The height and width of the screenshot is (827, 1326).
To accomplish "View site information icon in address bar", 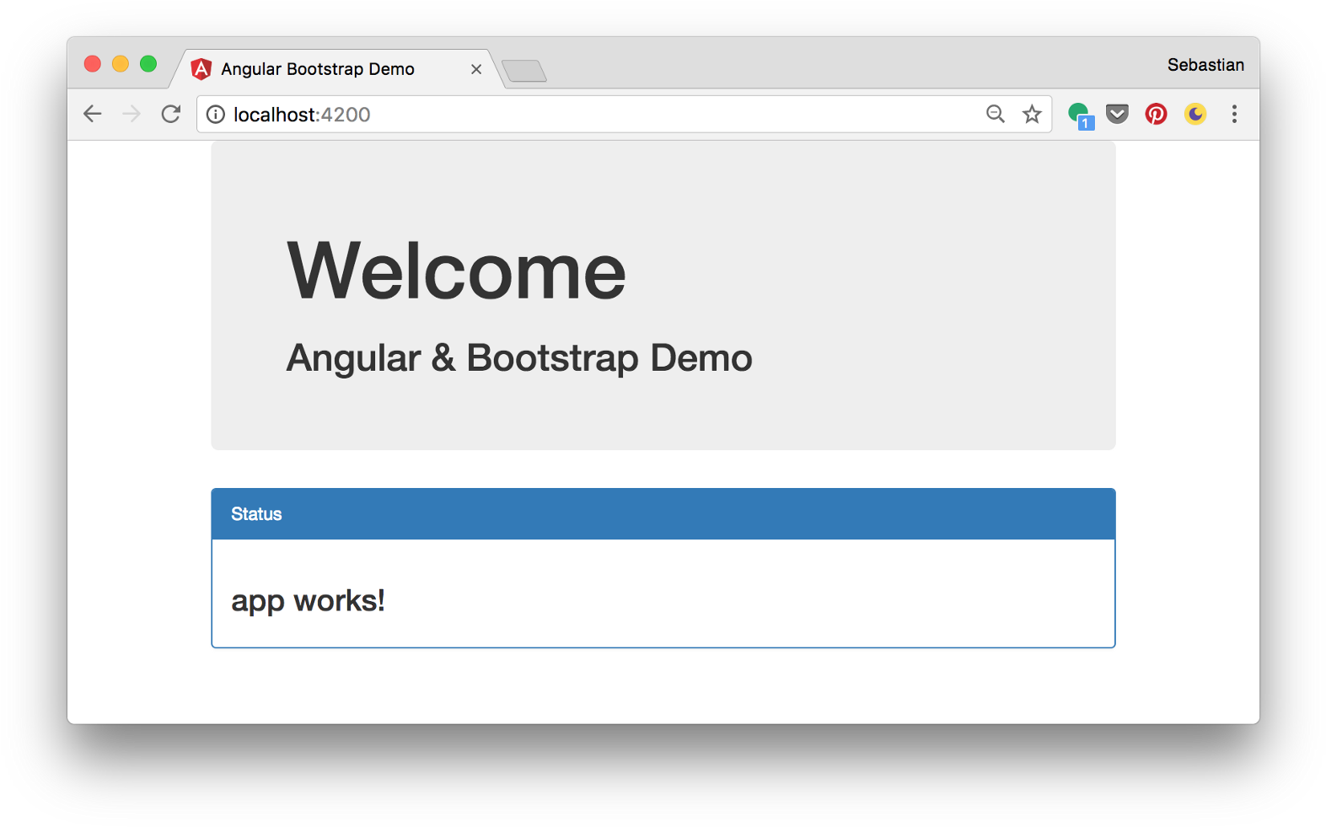I will [216, 115].
